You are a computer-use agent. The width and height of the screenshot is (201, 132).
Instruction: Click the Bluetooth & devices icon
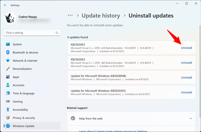(x=8, y=52)
